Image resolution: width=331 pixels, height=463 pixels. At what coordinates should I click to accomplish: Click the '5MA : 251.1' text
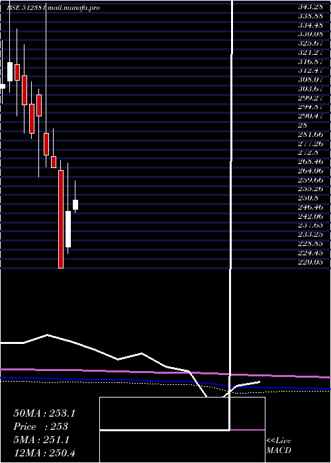tap(41, 440)
